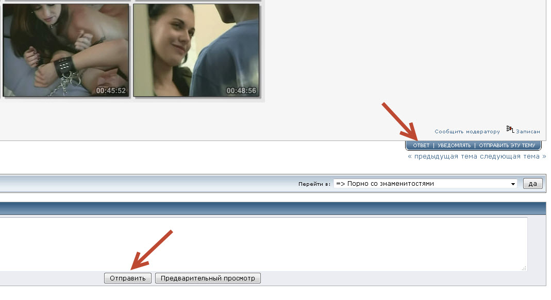The image size is (551, 300).
Task: Open the УВЕДОМЛЯТЬ notify option
Action: tap(454, 145)
